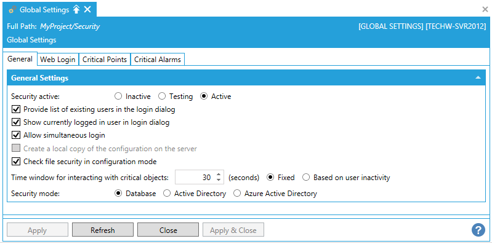Click into the time window seconds field
Viewport: 492px width, 244px height.
click(195, 178)
